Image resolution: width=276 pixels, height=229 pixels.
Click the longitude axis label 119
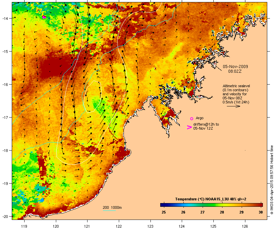point(24,226)
